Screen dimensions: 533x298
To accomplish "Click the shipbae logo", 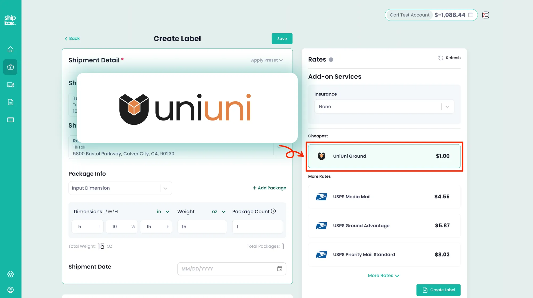I will (x=10, y=20).
